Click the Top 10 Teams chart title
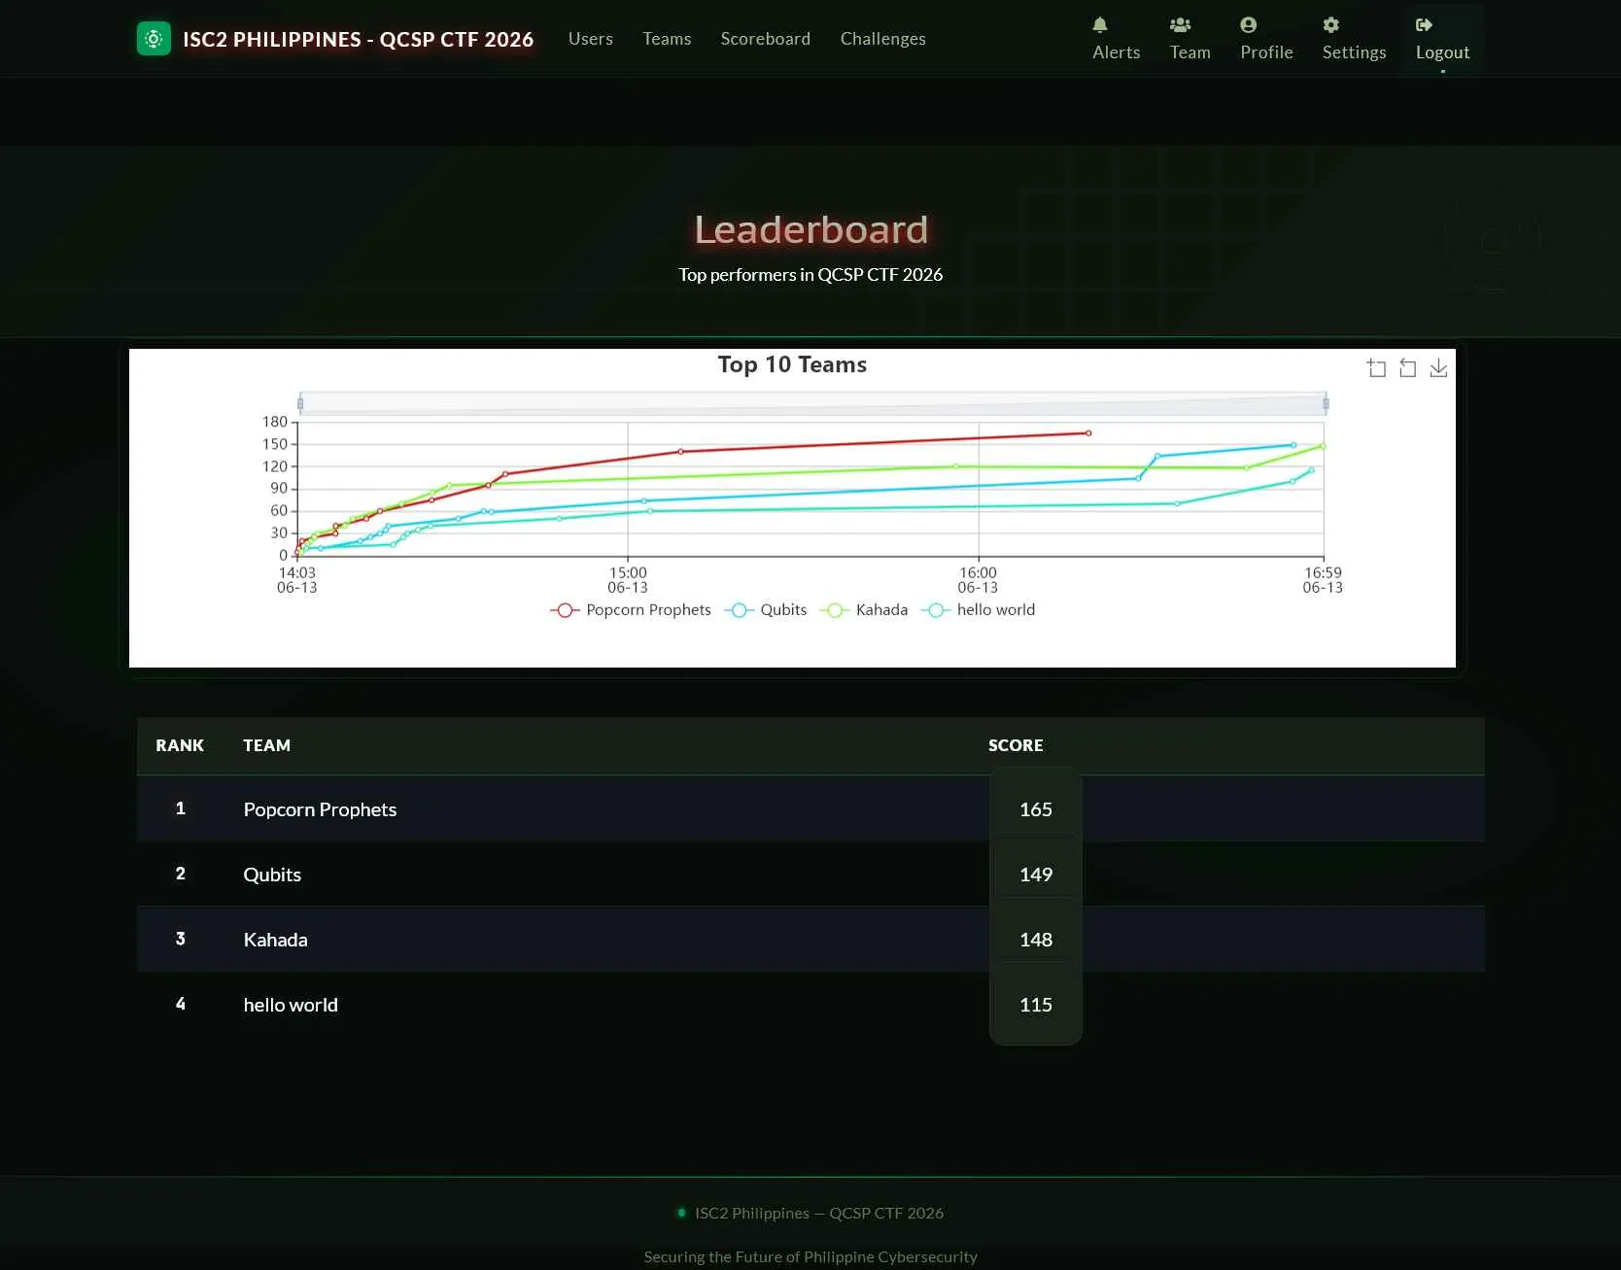 click(x=792, y=364)
